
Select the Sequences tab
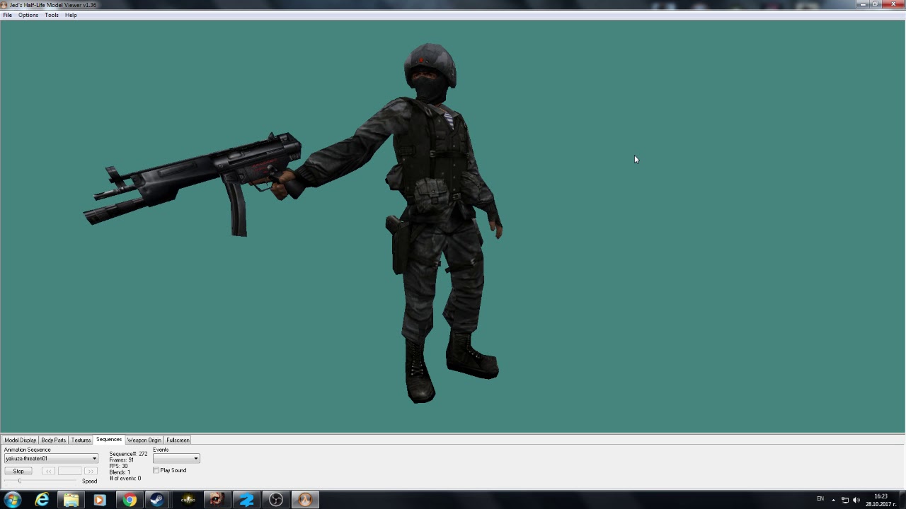pyautogui.click(x=109, y=440)
